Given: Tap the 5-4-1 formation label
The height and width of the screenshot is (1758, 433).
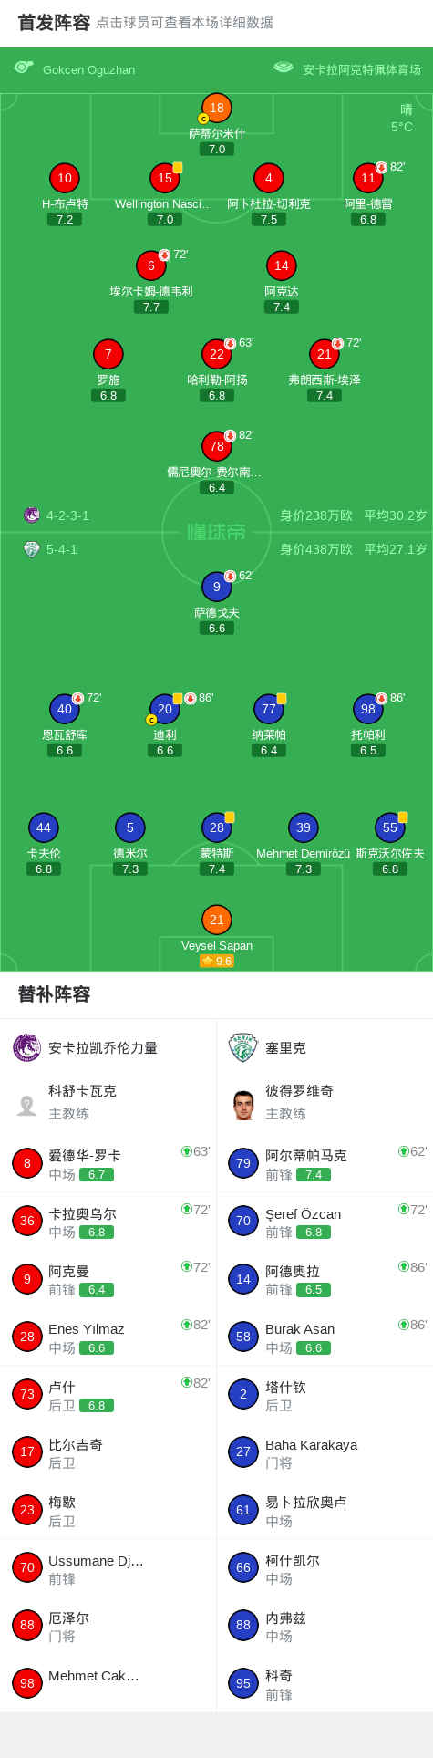Looking at the screenshot, I should pyautogui.click(x=62, y=549).
